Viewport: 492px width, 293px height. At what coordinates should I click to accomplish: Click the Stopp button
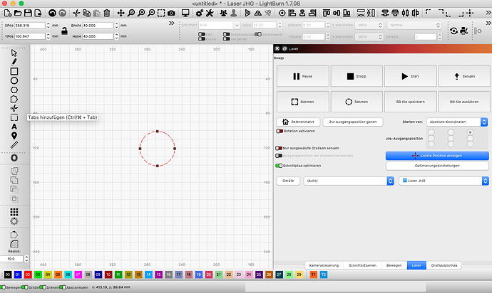(x=357, y=76)
